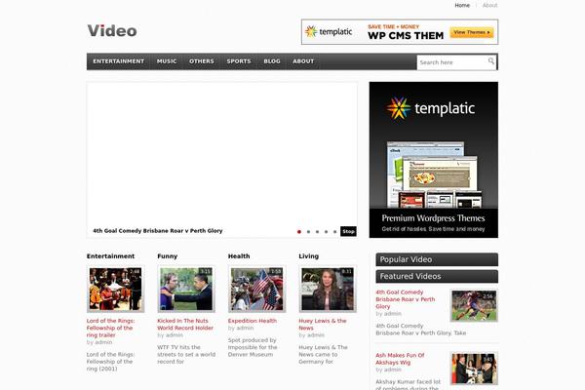Select the fifth slider dot

335,232
